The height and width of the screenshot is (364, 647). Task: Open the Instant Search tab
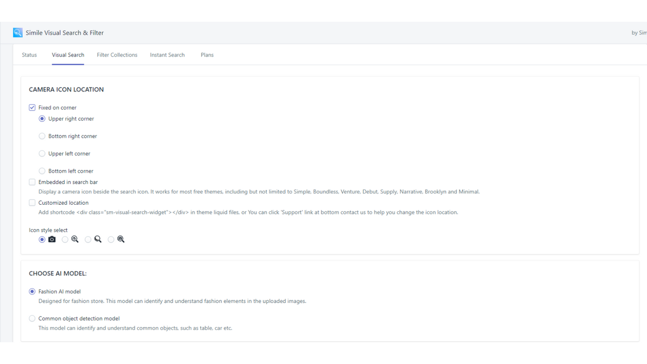click(x=167, y=55)
